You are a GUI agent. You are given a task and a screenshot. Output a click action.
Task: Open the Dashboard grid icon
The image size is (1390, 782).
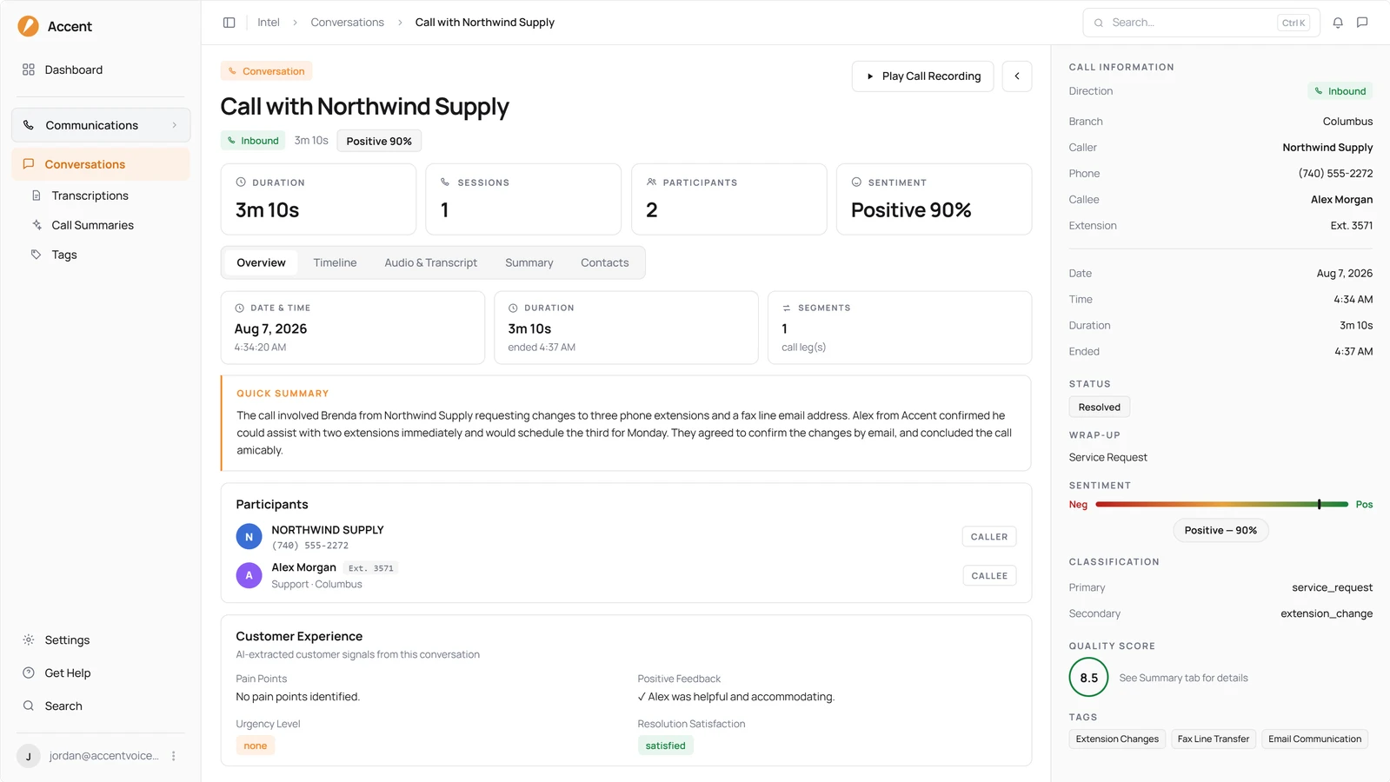(29, 70)
